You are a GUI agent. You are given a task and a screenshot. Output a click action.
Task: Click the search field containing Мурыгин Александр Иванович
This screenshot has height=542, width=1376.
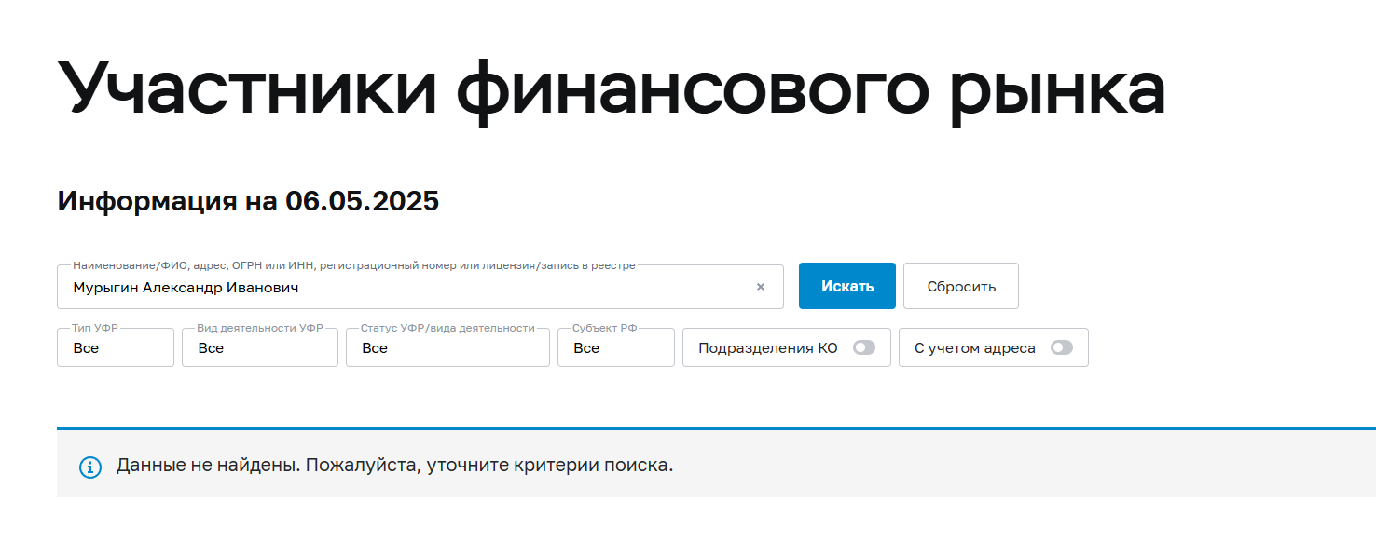(x=420, y=287)
